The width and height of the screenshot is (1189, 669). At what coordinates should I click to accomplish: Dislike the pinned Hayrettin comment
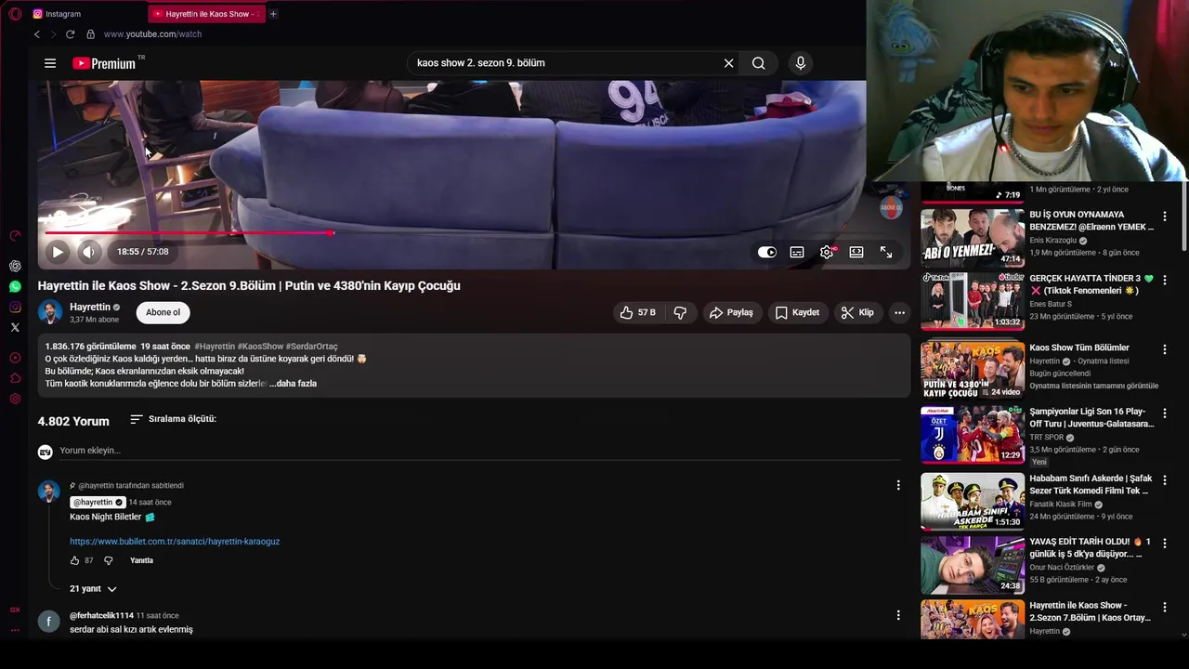(x=108, y=560)
